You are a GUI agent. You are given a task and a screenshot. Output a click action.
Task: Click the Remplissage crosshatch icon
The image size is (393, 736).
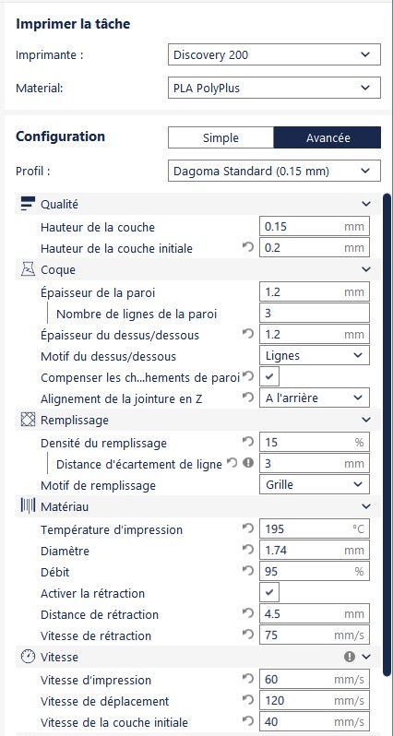[29, 420]
